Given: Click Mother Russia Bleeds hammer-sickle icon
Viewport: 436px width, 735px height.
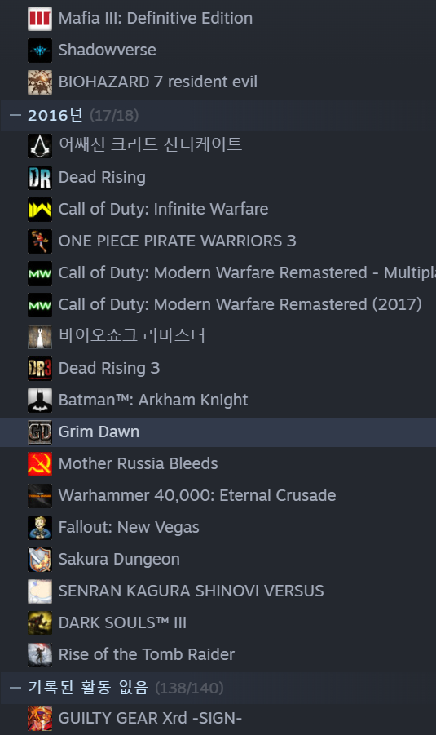Looking at the screenshot, I should coord(40,464).
